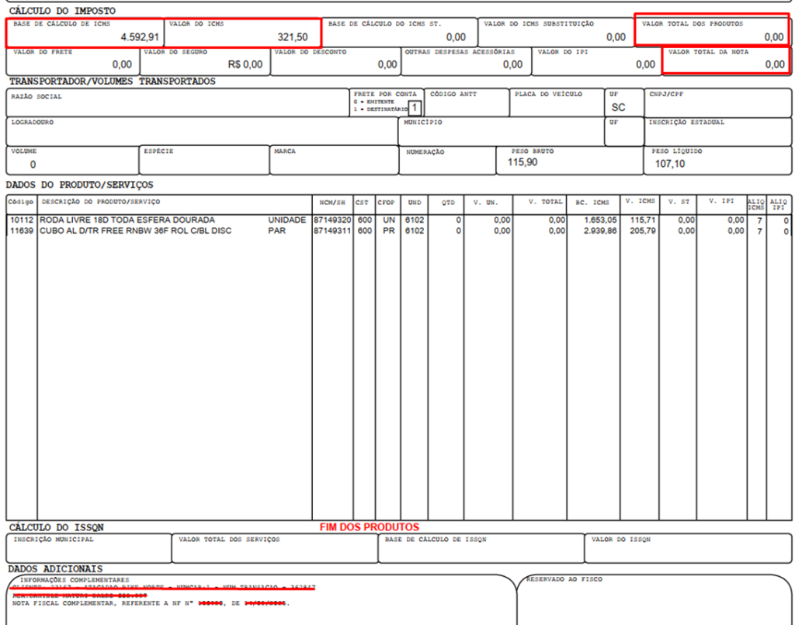Select BC ICMS value 2.939,86
This screenshot has width=795, height=625.
[x=600, y=231]
